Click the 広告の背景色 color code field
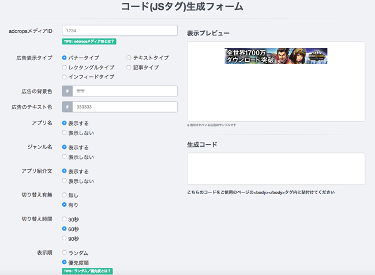The width and height of the screenshot is (375, 275). click(x=125, y=91)
